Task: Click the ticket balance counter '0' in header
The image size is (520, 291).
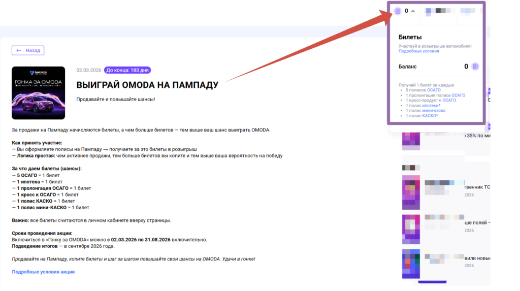Action: [406, 11]
